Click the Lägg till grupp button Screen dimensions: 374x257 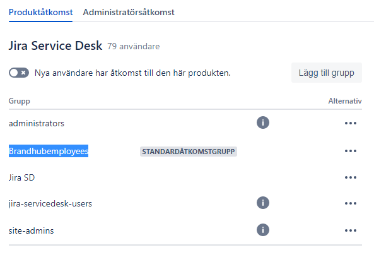pos(326,73)
